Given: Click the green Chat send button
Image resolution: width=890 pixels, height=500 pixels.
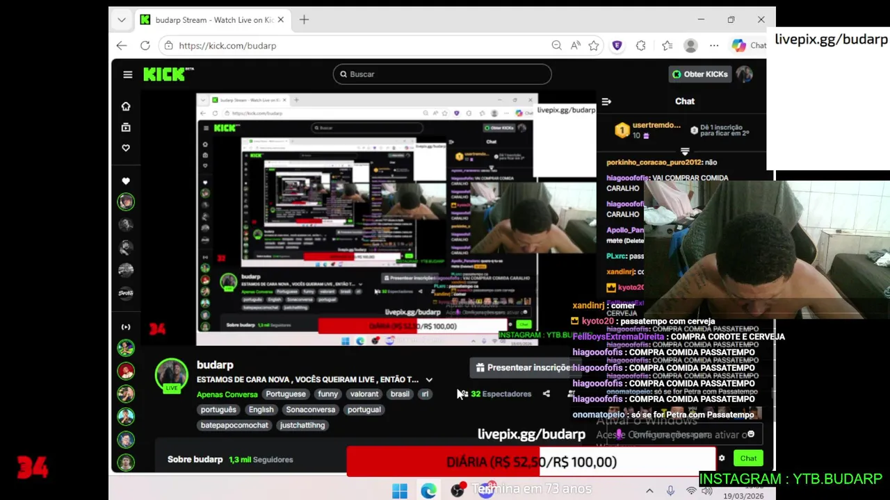Looking at the screenshot, I should pyautogui.click(x=748, y=458).
